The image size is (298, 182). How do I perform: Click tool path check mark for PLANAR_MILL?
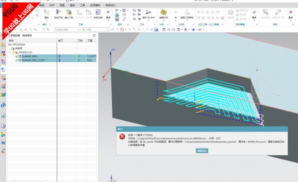(x=79, y=56)
